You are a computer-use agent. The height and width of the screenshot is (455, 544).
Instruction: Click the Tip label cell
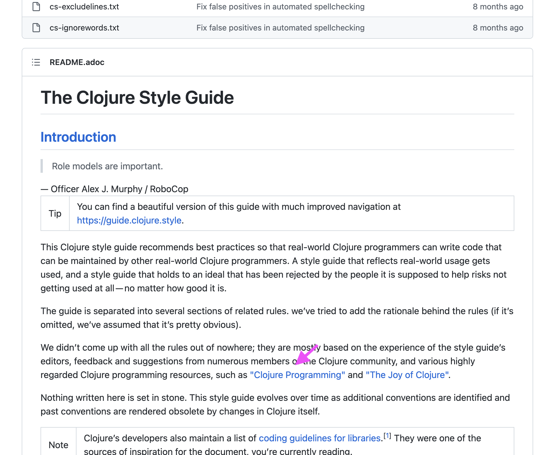(x=55, y=213)
